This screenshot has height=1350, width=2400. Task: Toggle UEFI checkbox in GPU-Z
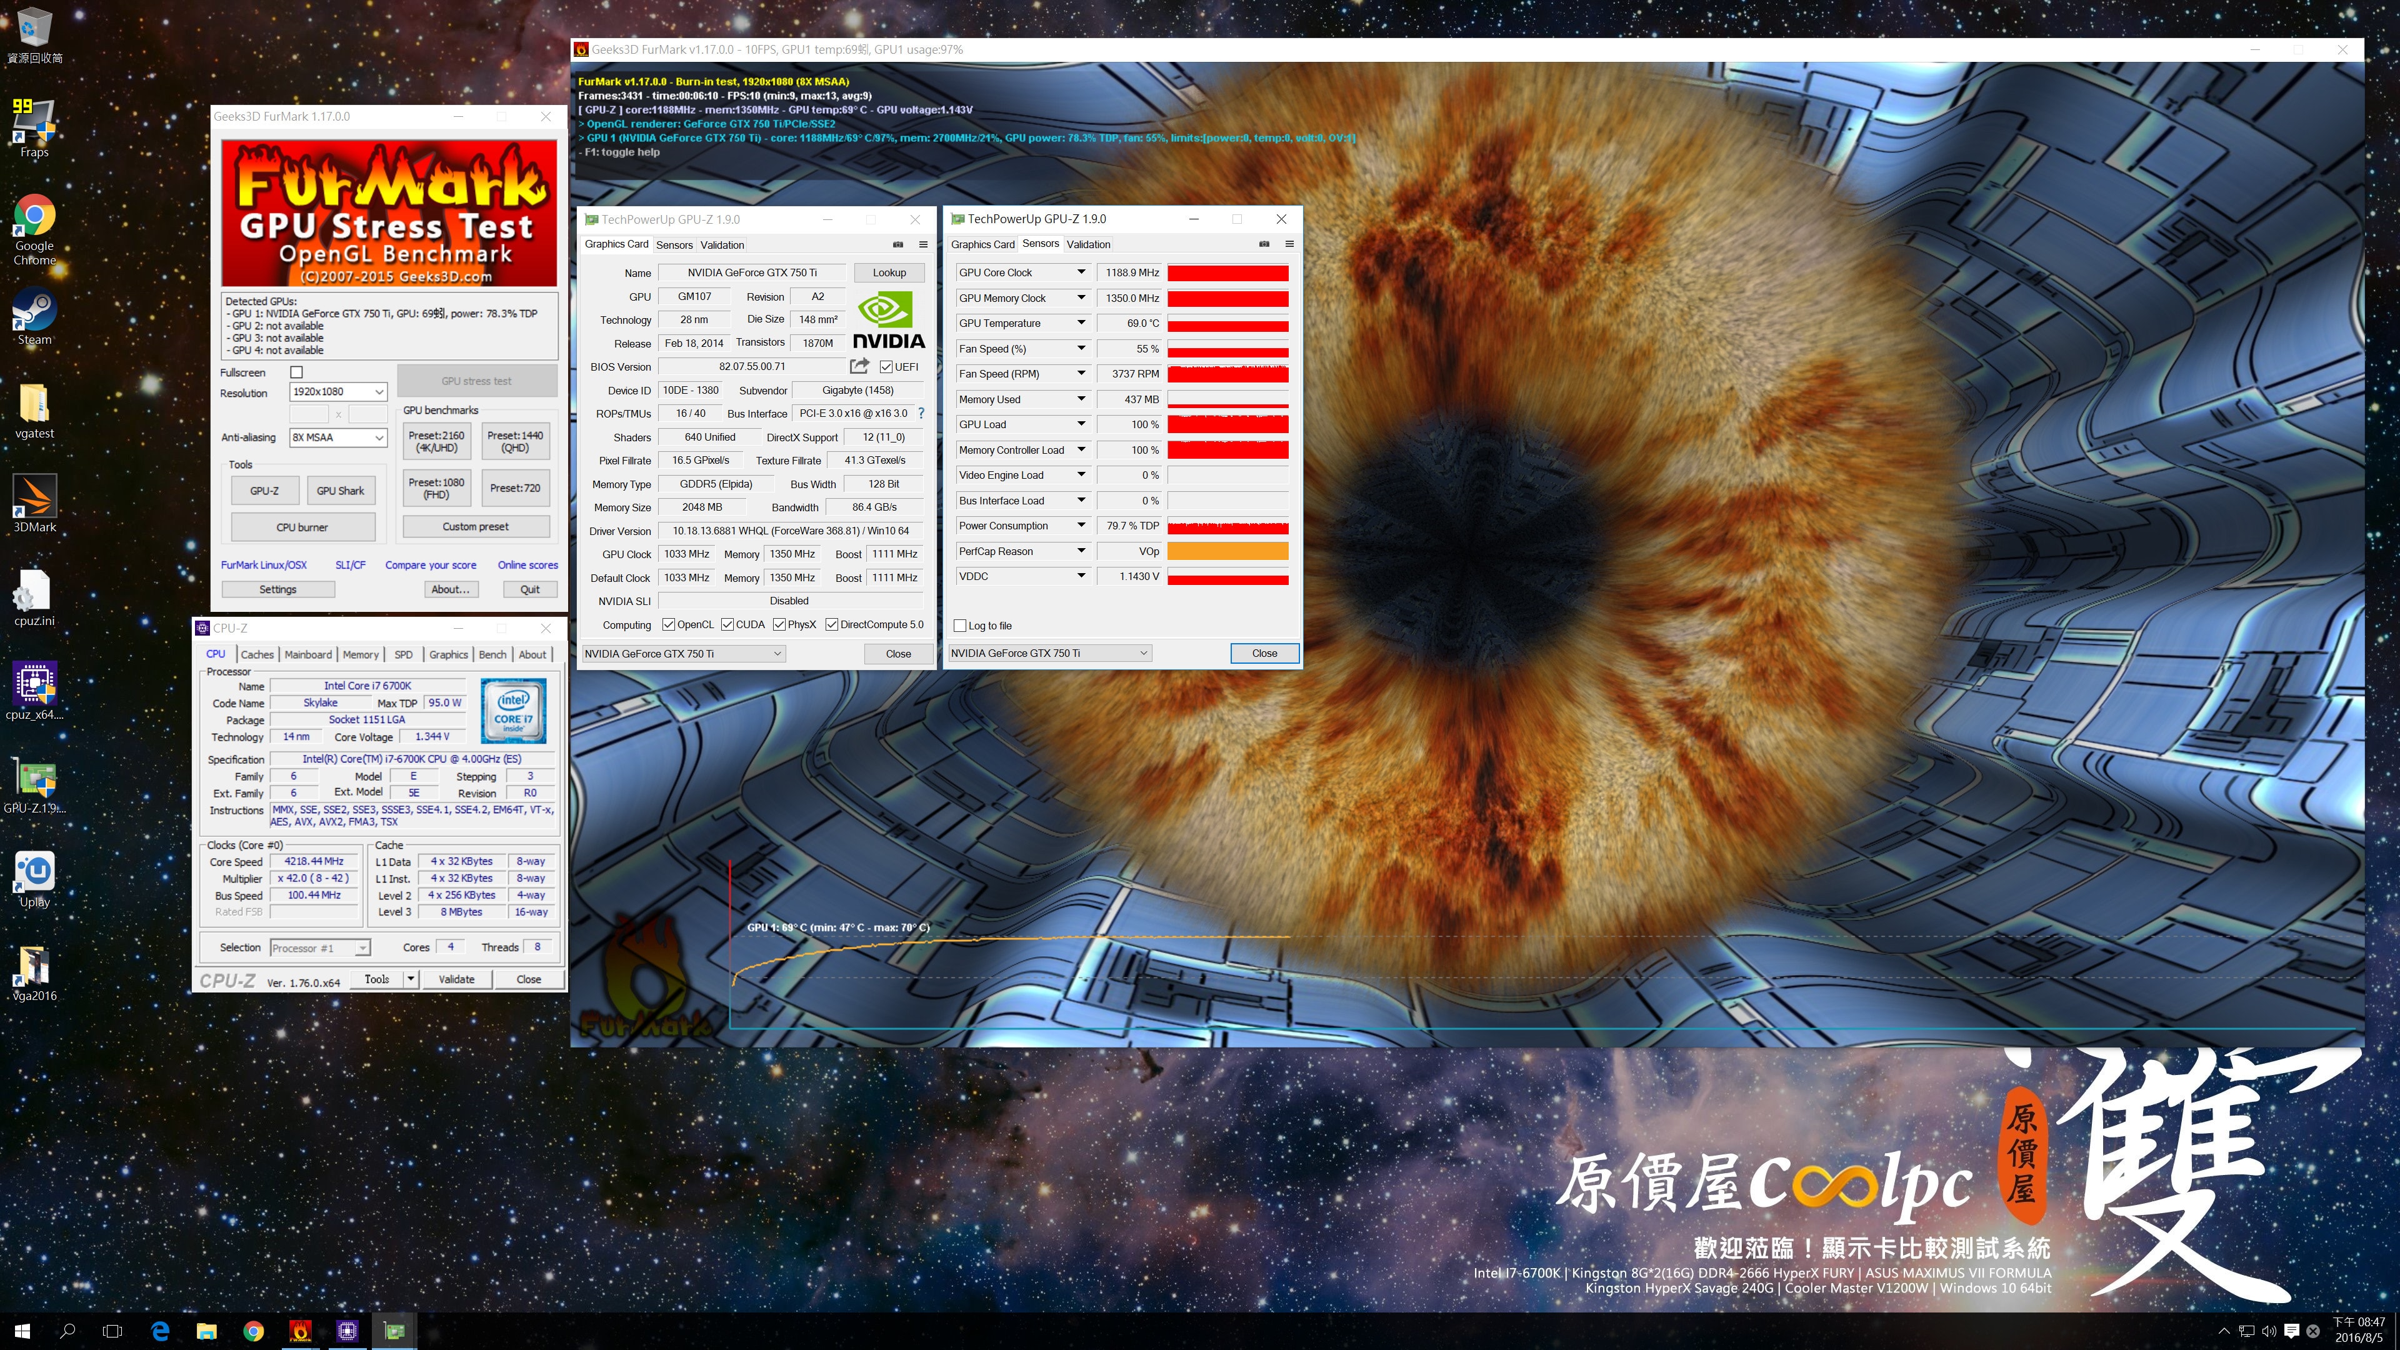886,367
